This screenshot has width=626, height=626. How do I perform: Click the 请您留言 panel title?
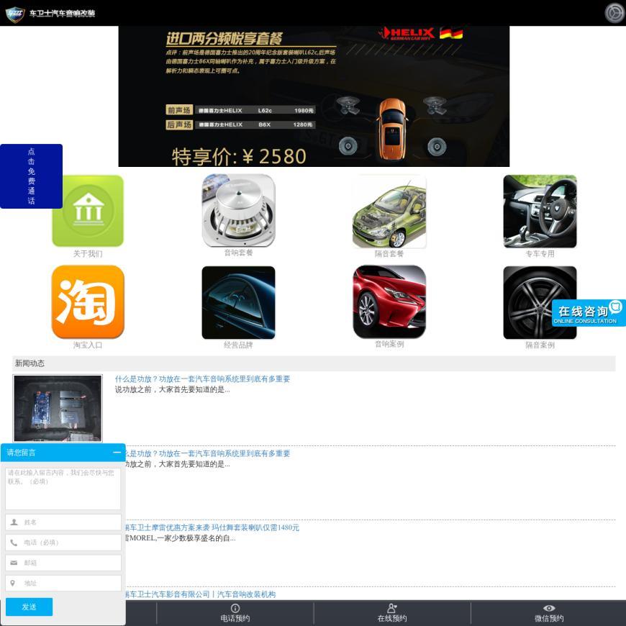click(21, 453)
